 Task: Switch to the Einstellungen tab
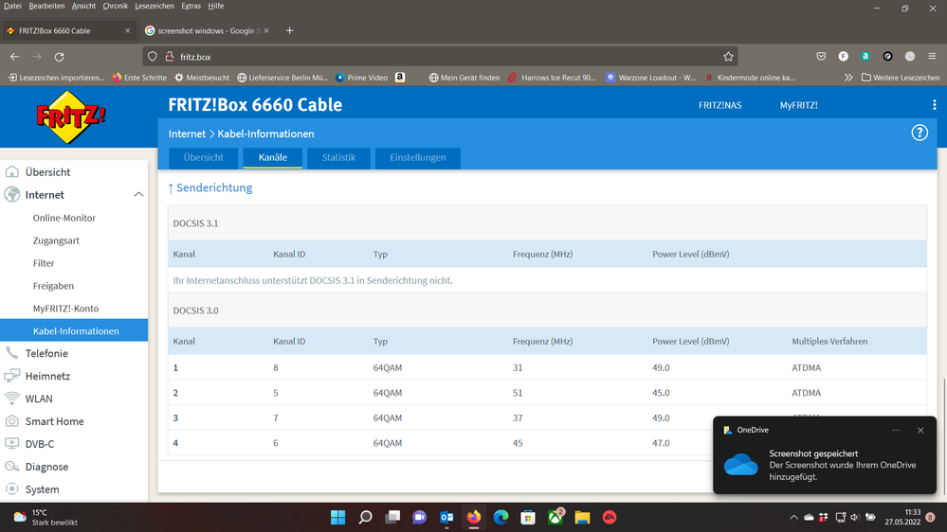click(x=417, y=157)
